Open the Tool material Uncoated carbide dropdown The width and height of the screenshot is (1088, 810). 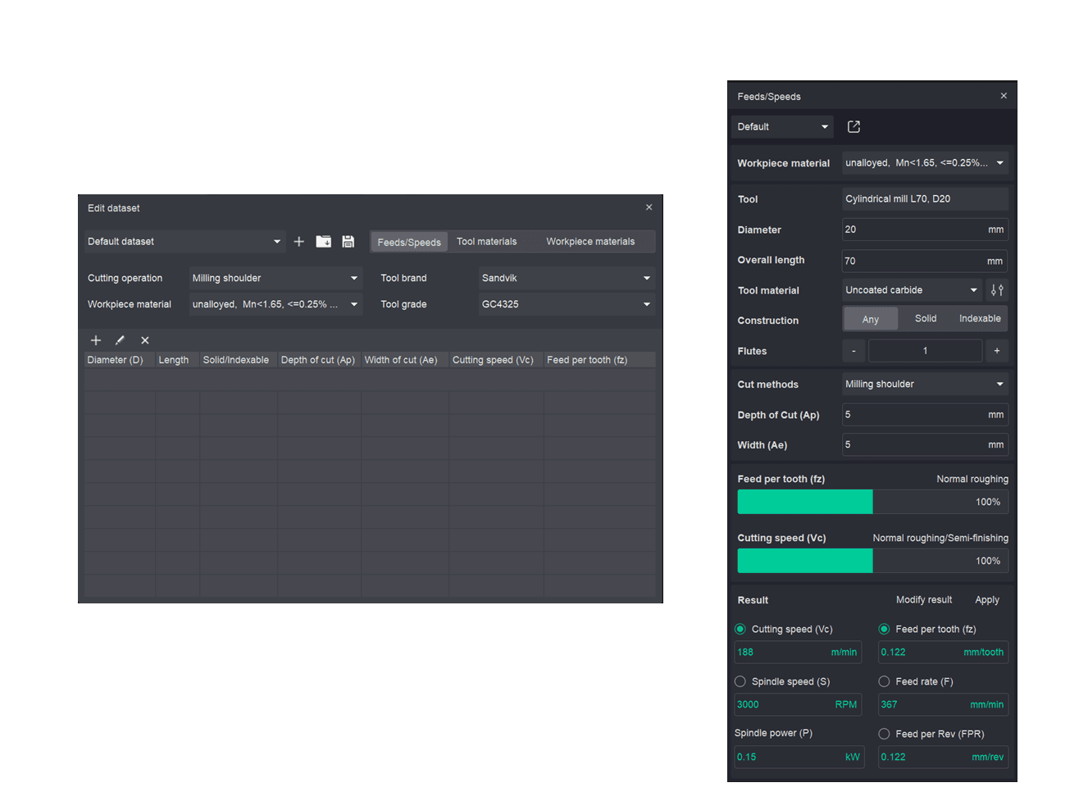[x=913, y=290]
